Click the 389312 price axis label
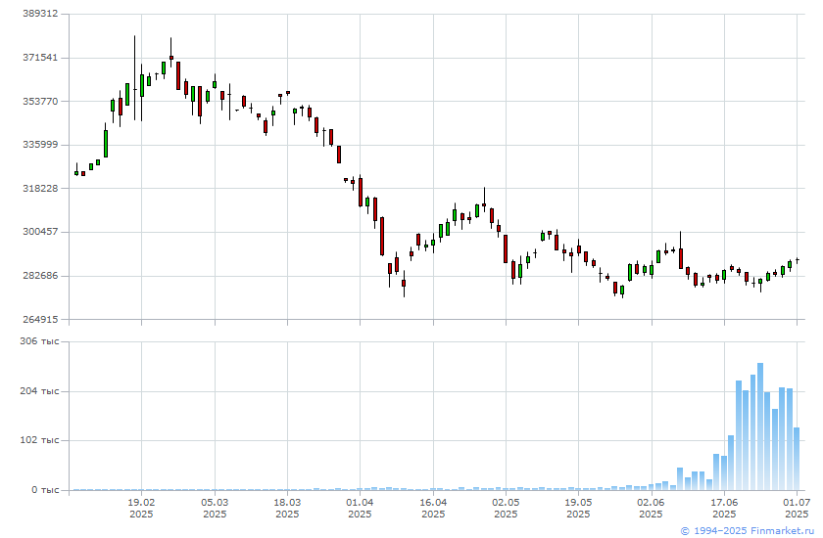The image size is (823, 538). [40, 14]
